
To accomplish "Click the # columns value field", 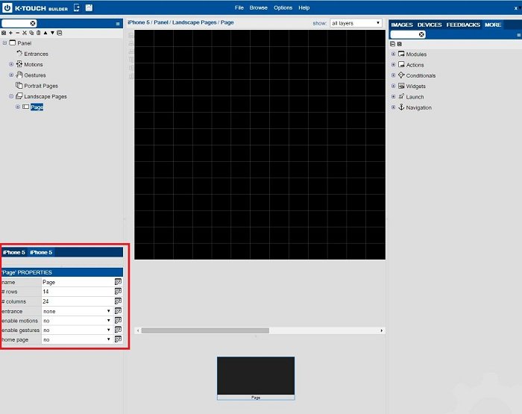I will [x=78, y=301].
